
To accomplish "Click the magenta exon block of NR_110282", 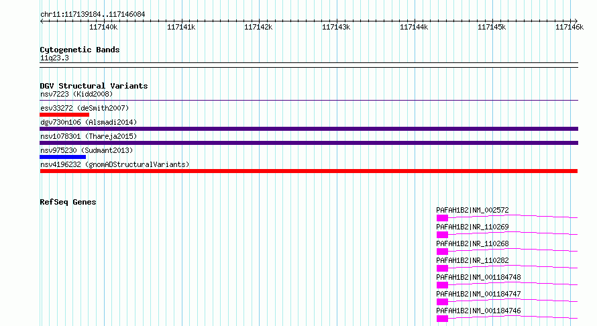I will [x=442, y=268].
